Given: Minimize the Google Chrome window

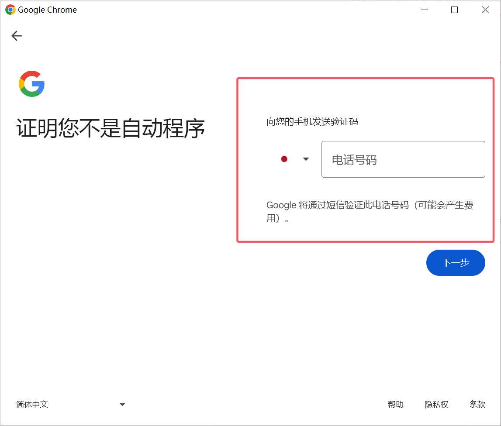Looking at the screenshot, I should click(x=424, y=10).
